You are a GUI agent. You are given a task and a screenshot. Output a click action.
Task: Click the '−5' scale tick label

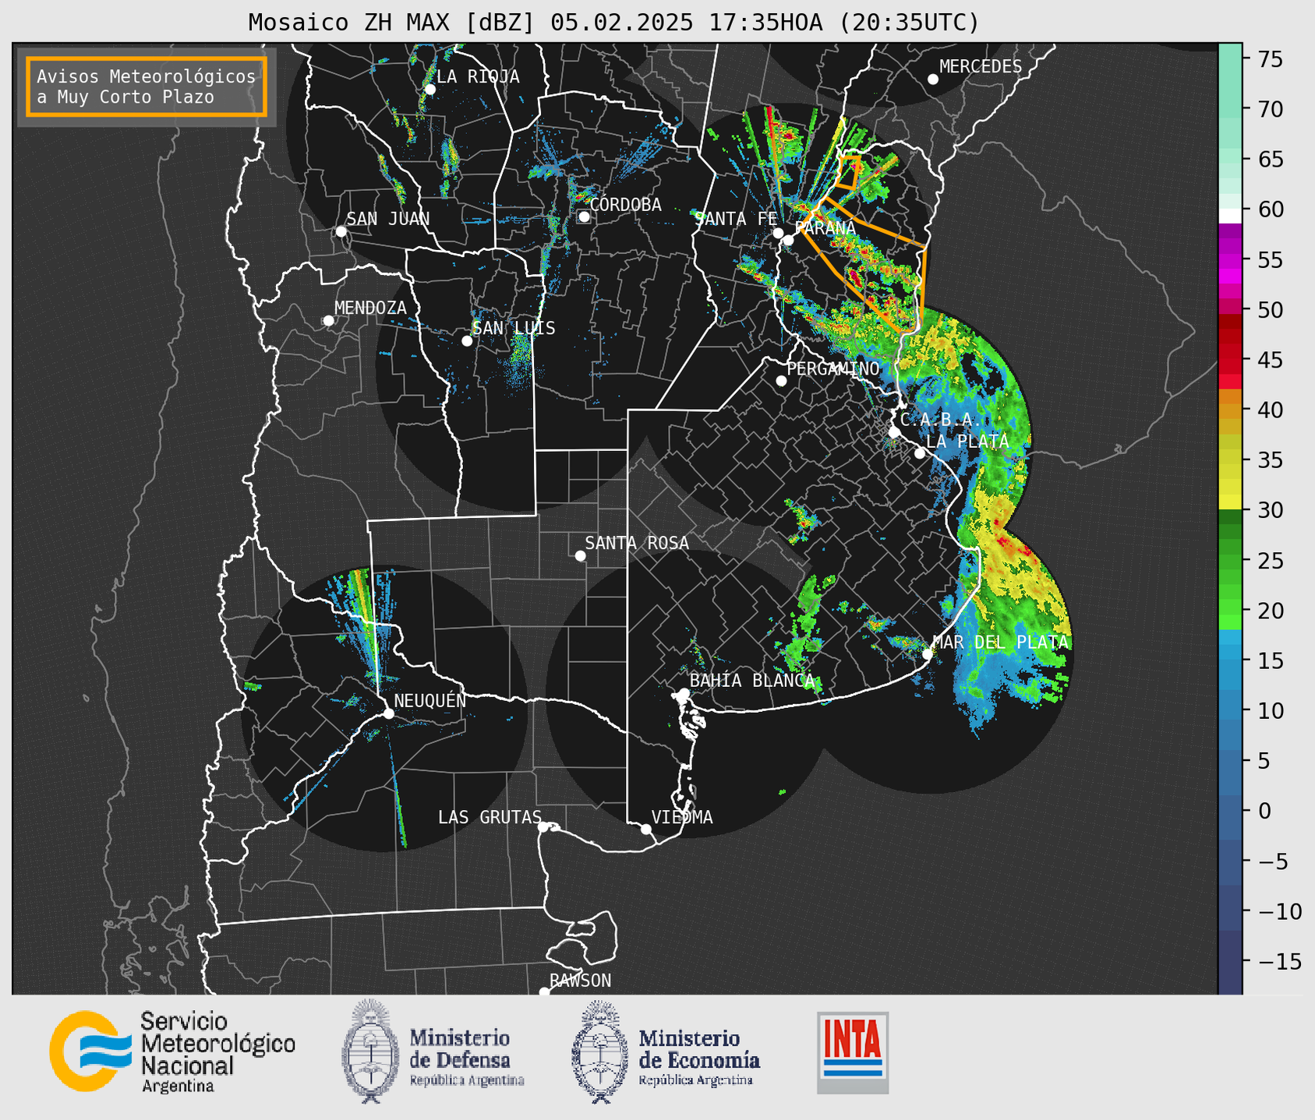[1273, 861]
